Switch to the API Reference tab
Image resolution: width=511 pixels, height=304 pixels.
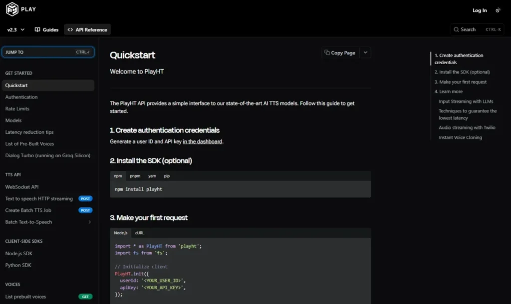pyautogui.click(x=87, y=29)
